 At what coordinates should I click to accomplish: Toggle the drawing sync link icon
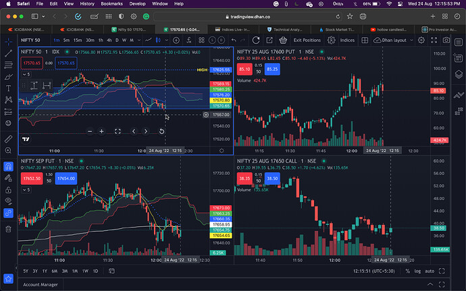8,213
